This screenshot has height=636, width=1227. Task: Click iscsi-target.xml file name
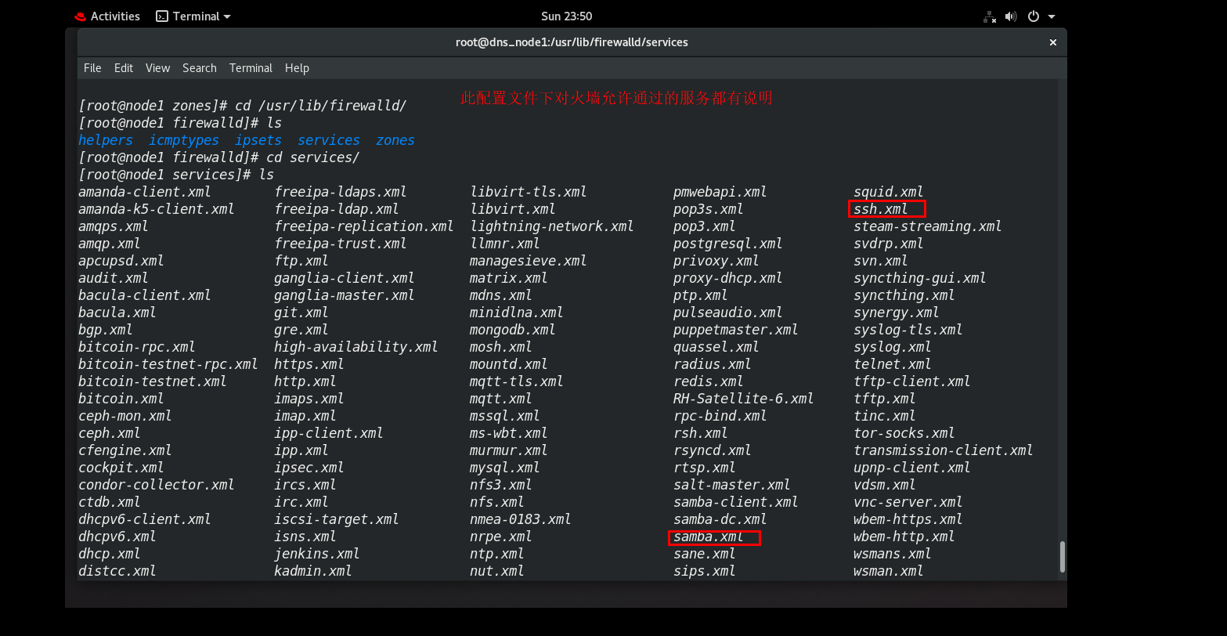(337, 519)
